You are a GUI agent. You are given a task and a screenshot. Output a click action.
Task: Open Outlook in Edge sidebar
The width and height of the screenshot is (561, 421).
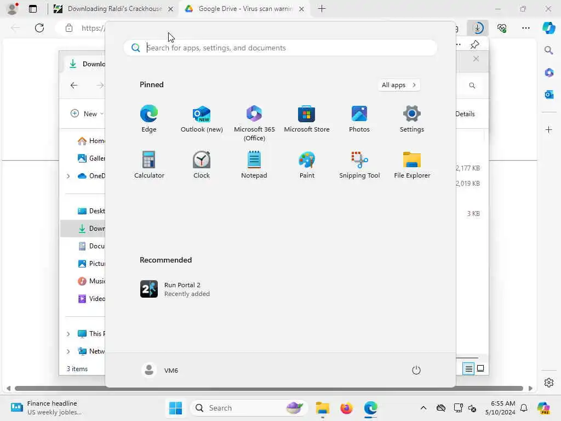point(549,94)
